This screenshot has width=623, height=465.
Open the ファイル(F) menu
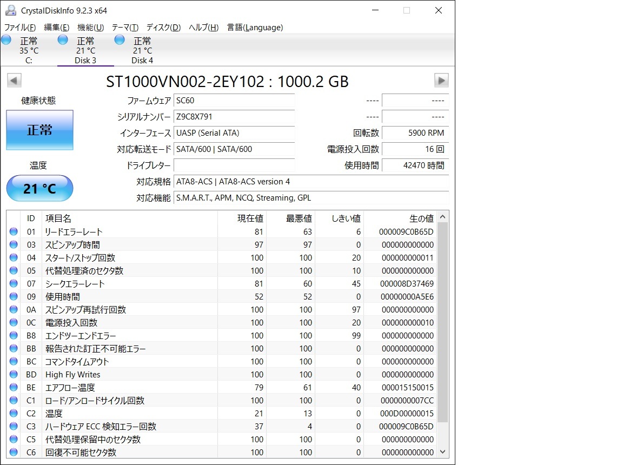coord(20,28)
